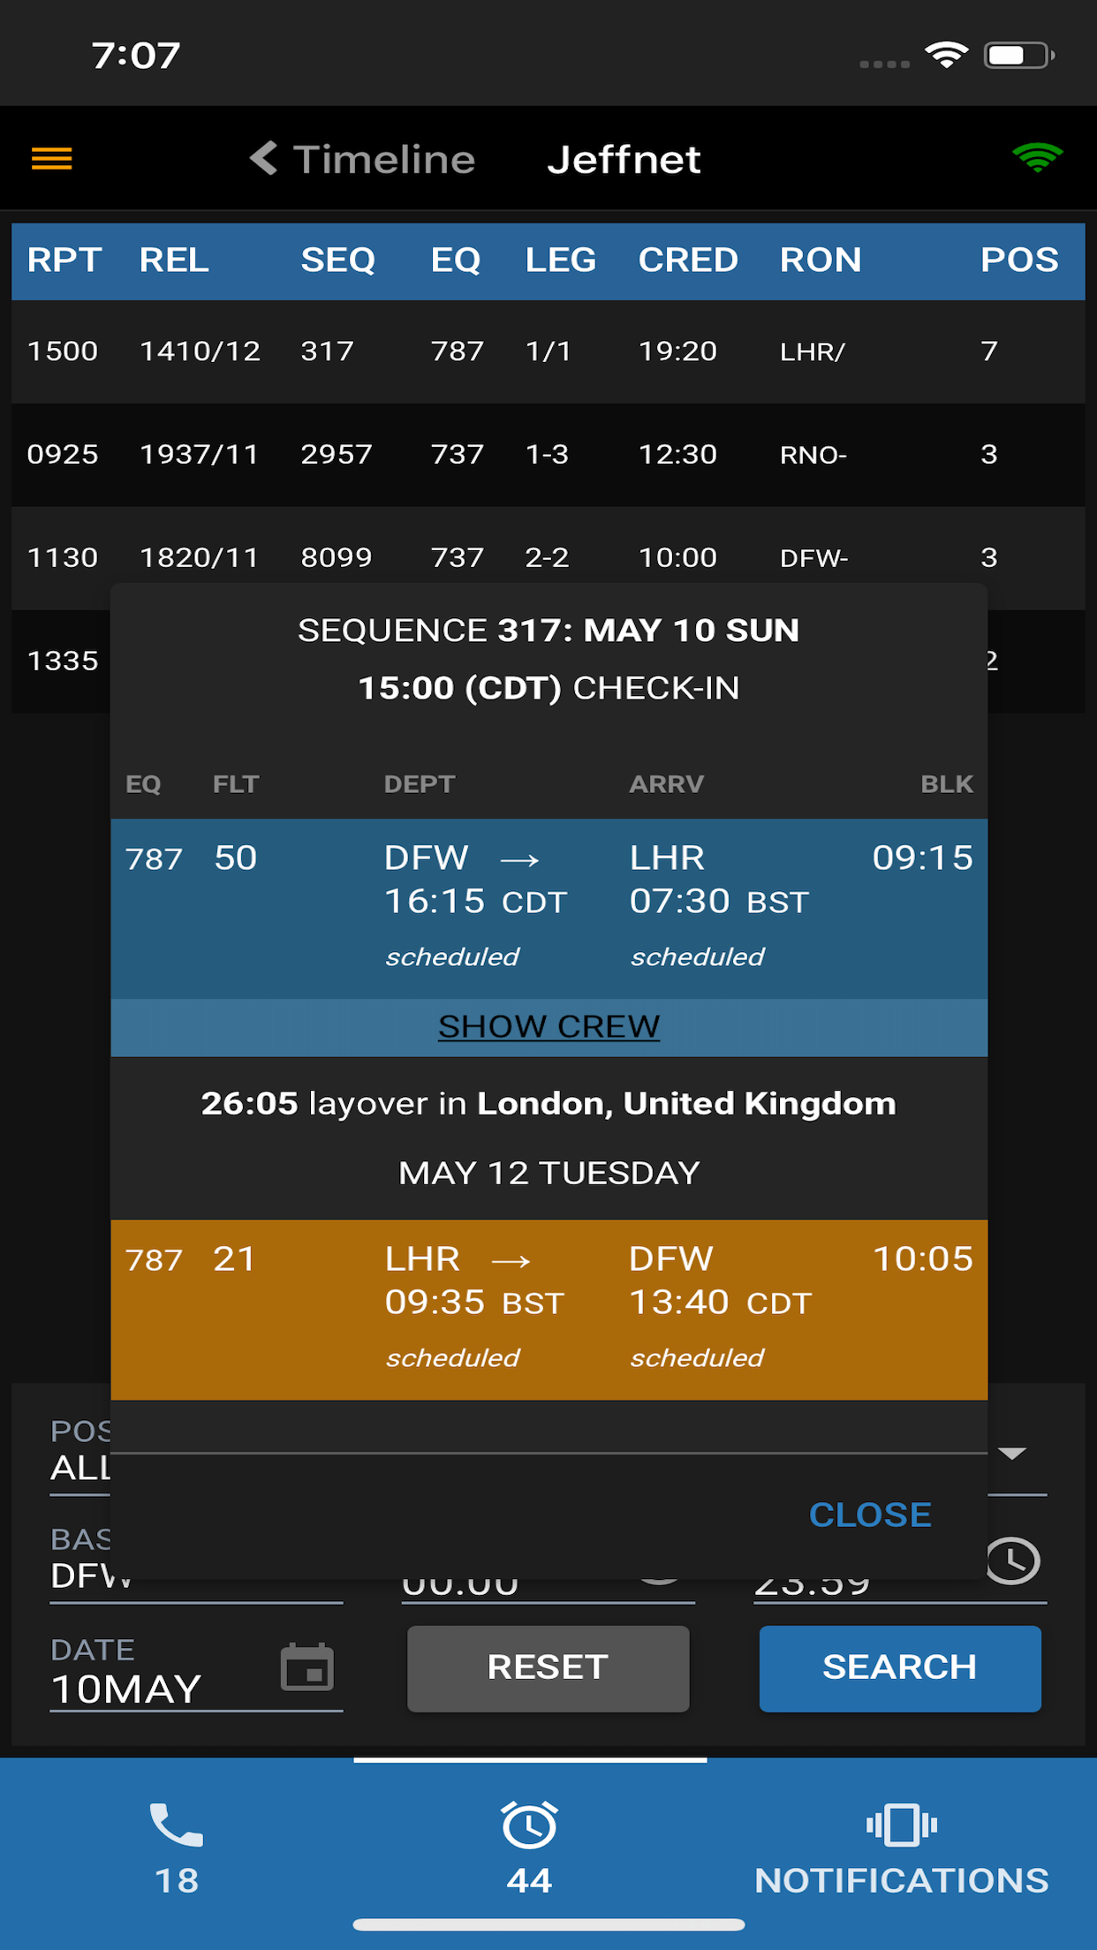
Task: Open sequence 2957 row
Action: [x=548, y=455]
